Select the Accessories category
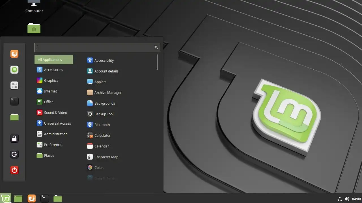 [x=54, y=70]
